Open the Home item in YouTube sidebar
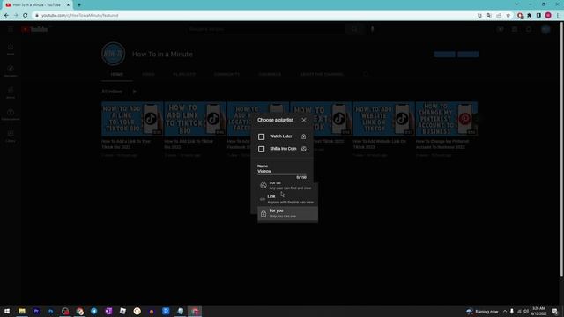564x317 pixels. tap(11, 49)
